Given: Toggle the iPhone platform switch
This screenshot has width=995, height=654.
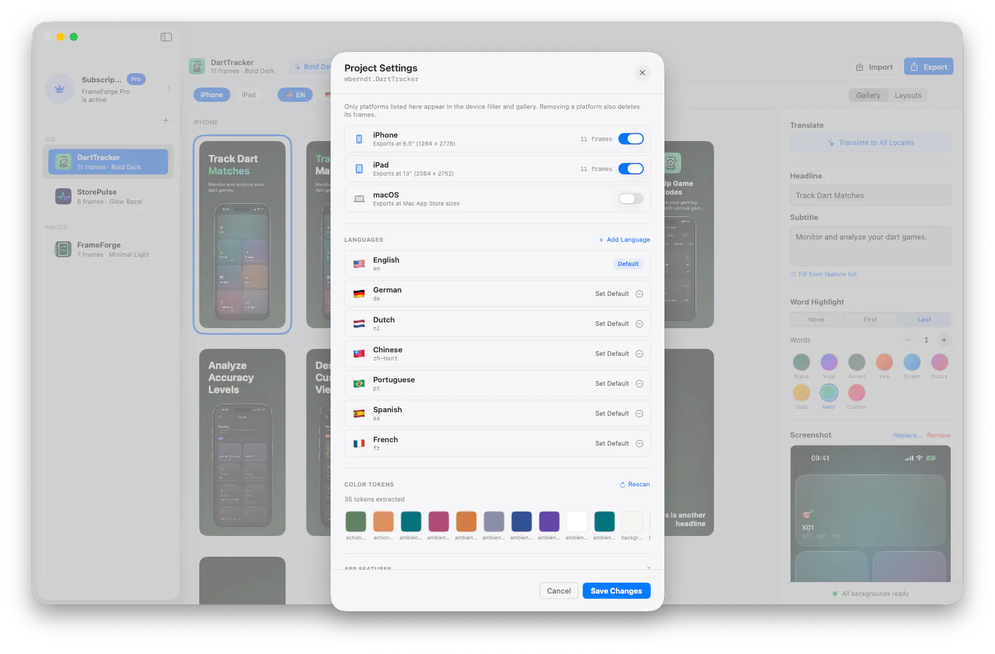Looking at the screenshot, I should 631,139.
